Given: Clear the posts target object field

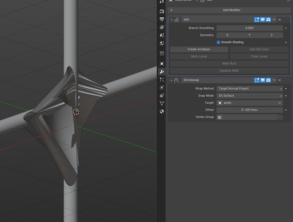Looking at the screenshot, I should pyautogui.click(x=280, y=103).
